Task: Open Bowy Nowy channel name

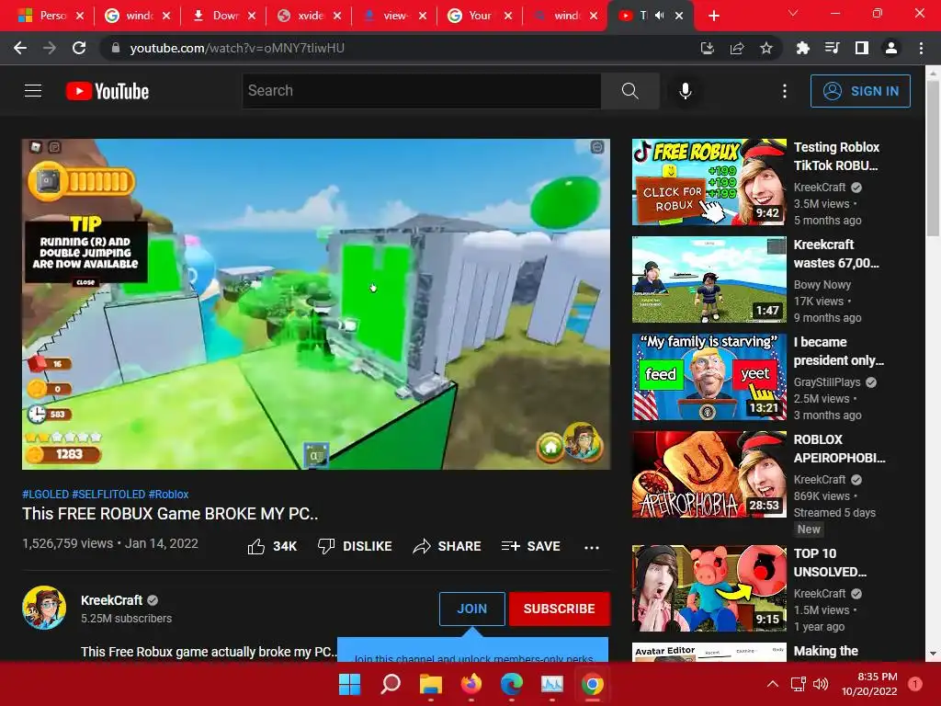Action: [x=822, y=285]
